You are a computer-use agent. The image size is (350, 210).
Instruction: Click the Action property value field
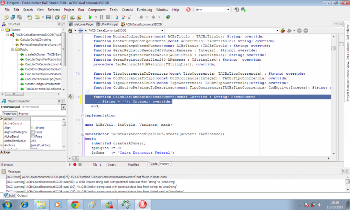[x=46, y=119]
